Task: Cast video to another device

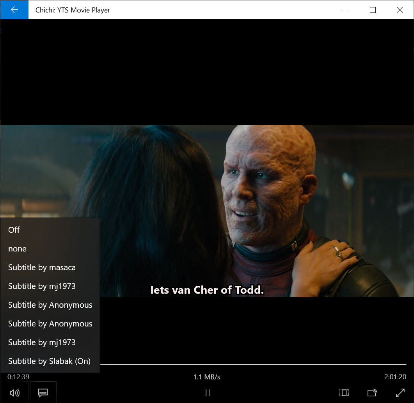Action: coord(372,393)
